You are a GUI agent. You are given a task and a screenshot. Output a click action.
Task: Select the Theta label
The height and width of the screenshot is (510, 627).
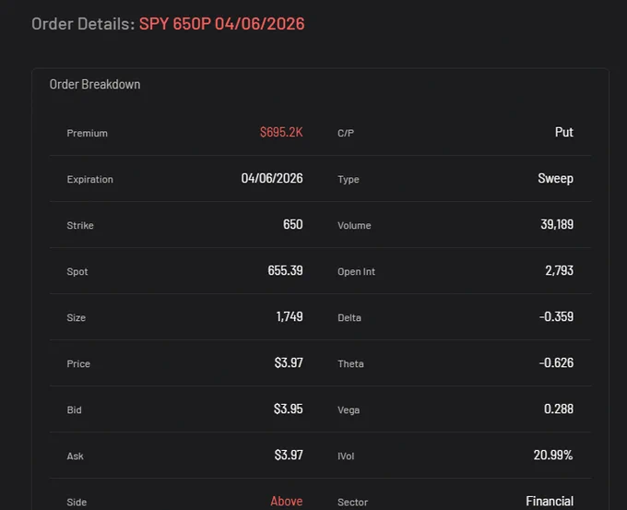click(350, 363)
